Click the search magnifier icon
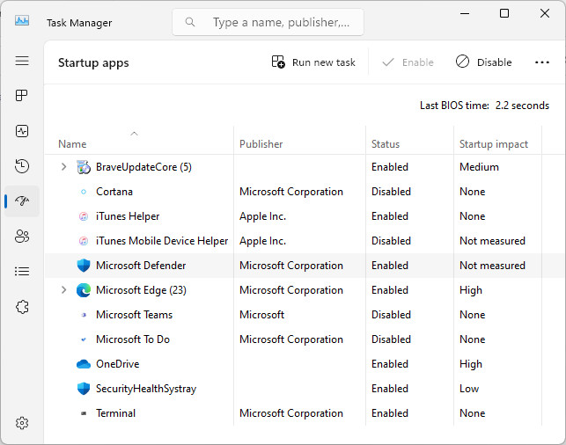The width and height of the screenshot is (566, 445). pos(190,22)
